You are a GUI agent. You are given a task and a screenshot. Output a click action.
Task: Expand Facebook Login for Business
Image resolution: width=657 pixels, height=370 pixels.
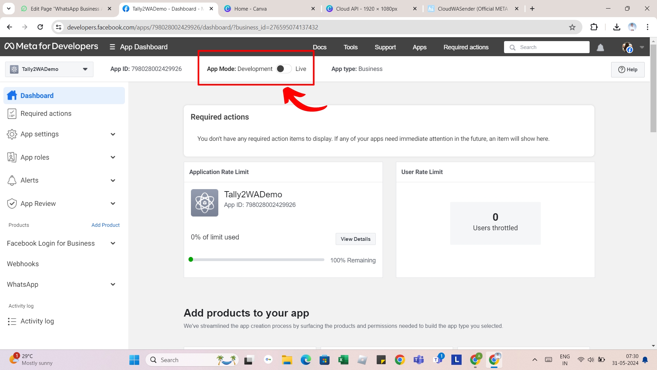pos(113,243)
